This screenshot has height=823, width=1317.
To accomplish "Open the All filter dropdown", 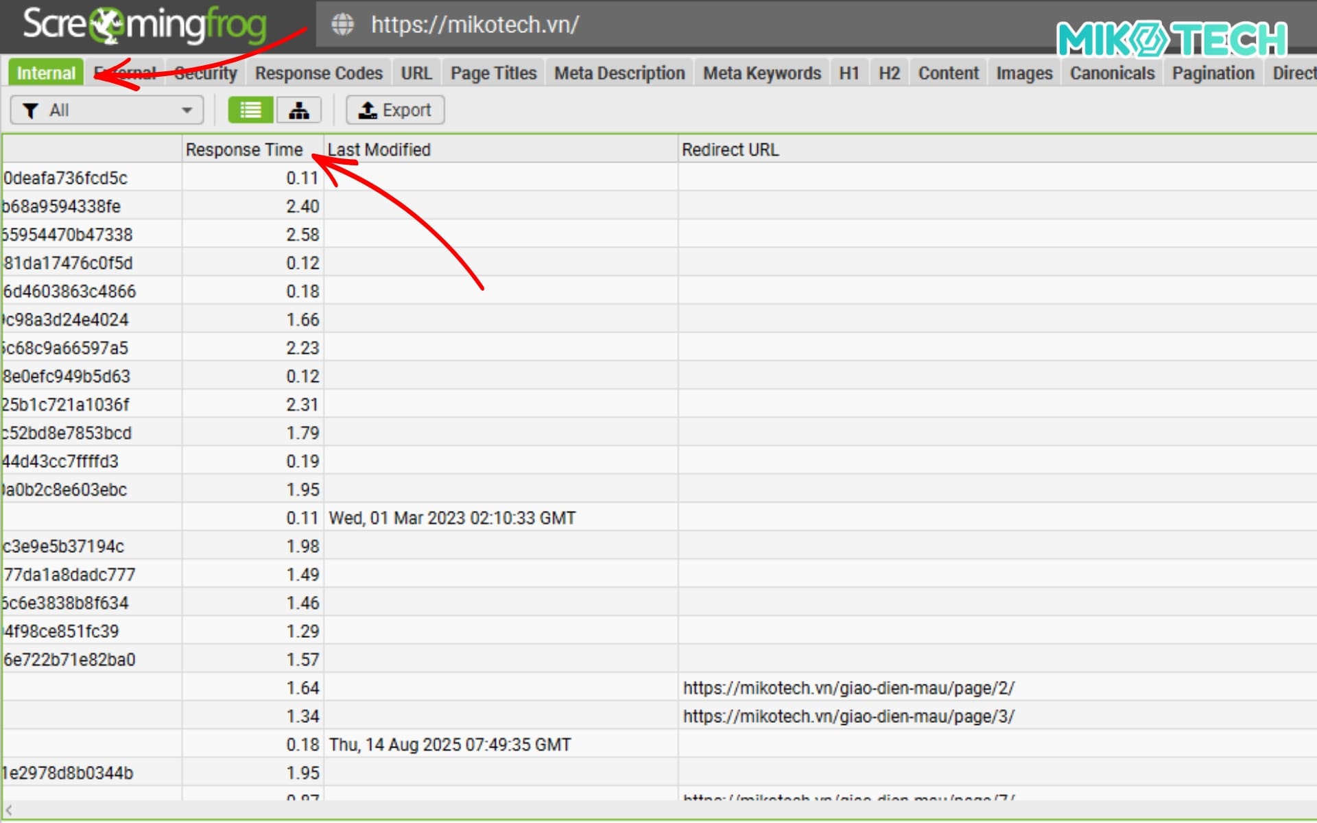I will [106, 110].
